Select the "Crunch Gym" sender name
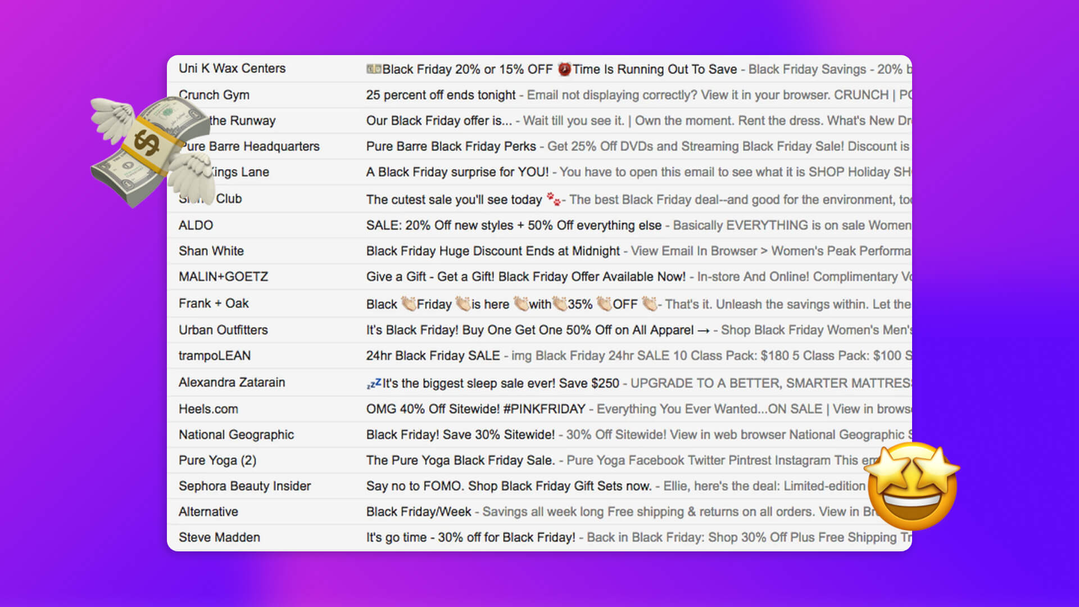The height and width of the screenshot is (607, 1079). point(214,95)
